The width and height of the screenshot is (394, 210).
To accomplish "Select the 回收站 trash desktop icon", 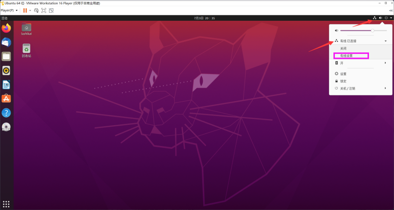I will coord(26,51).
